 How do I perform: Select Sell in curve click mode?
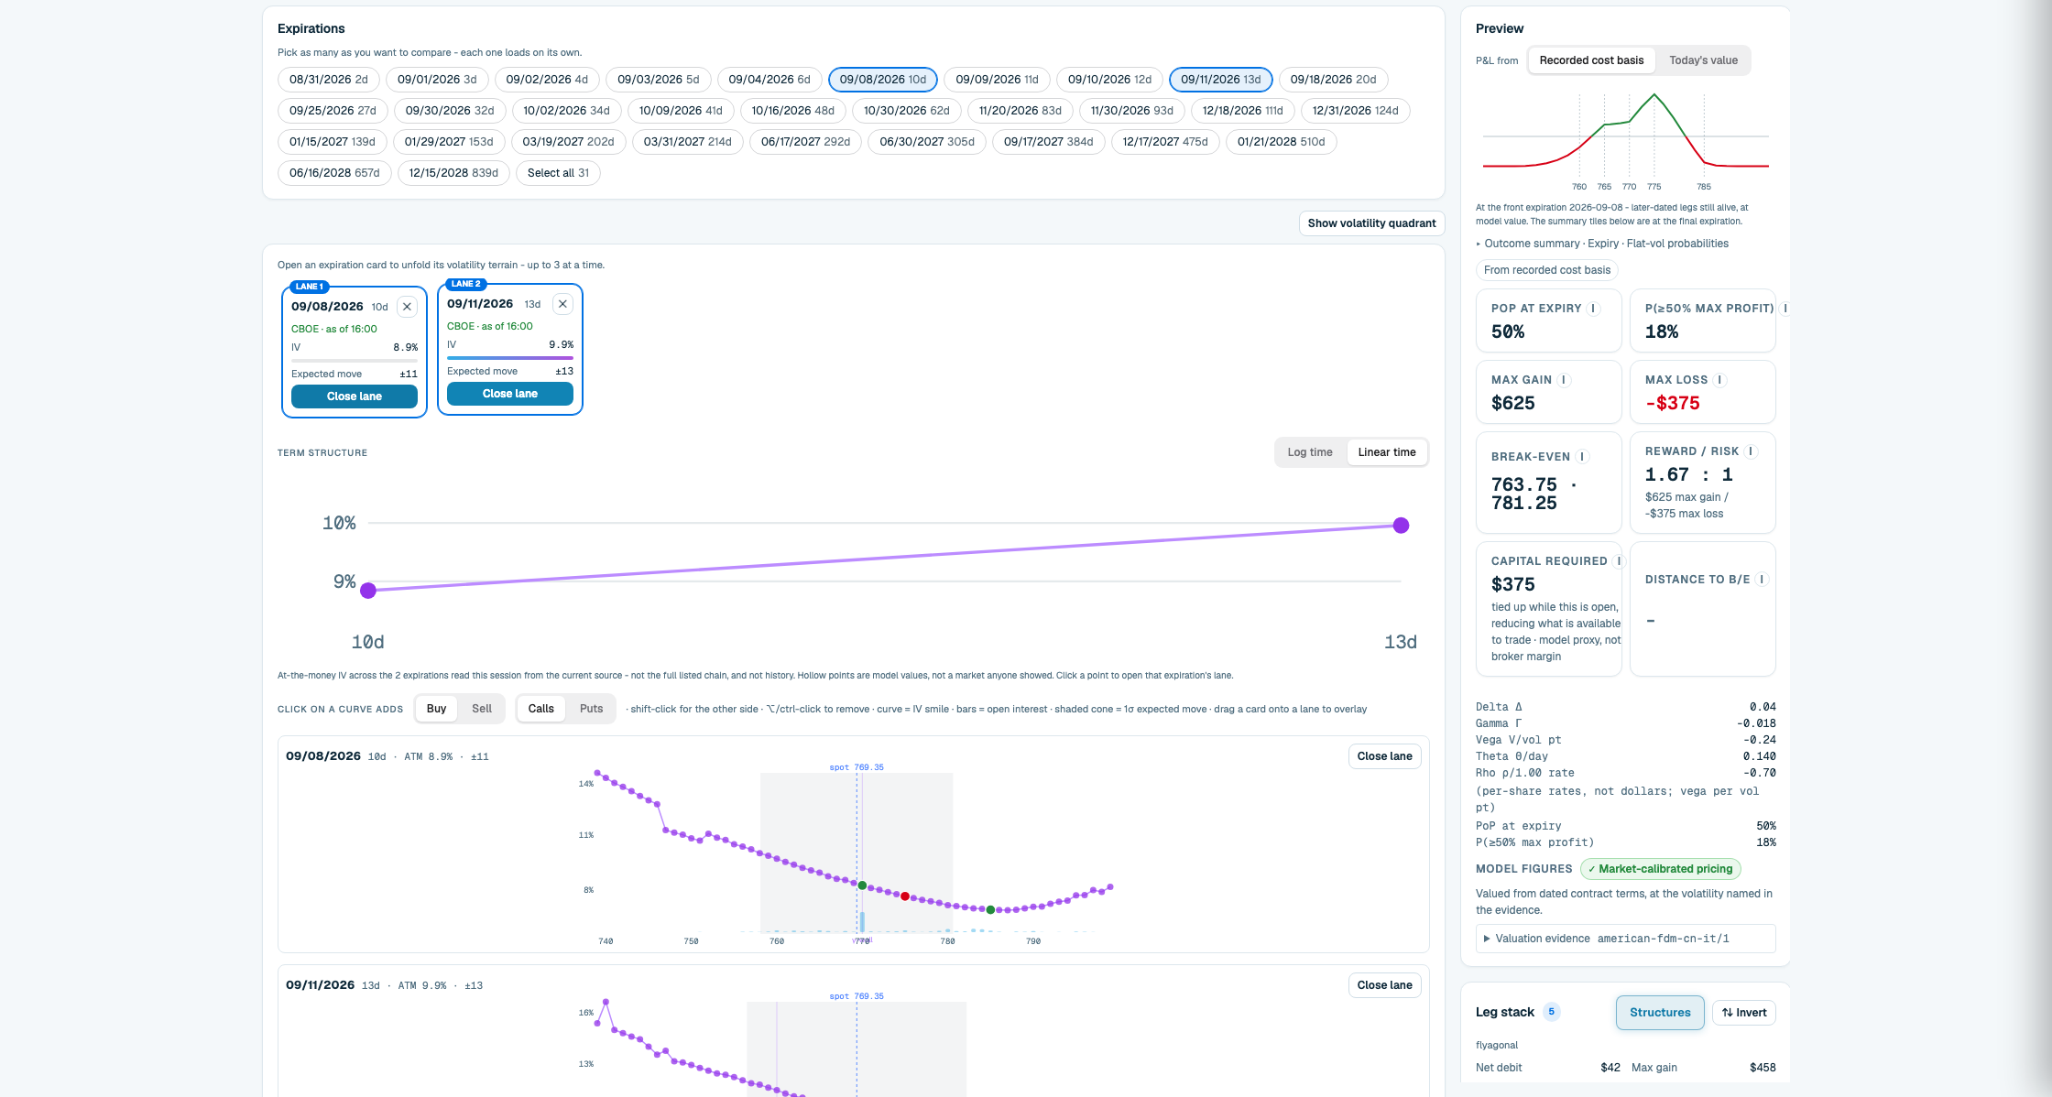click(482, 709)
